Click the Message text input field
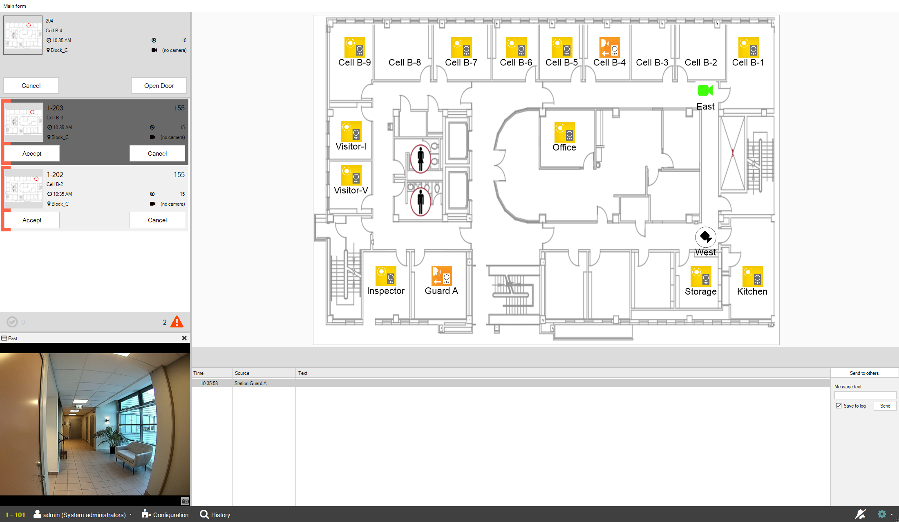This screenshot has width=899, height=522. pos(865,395)
